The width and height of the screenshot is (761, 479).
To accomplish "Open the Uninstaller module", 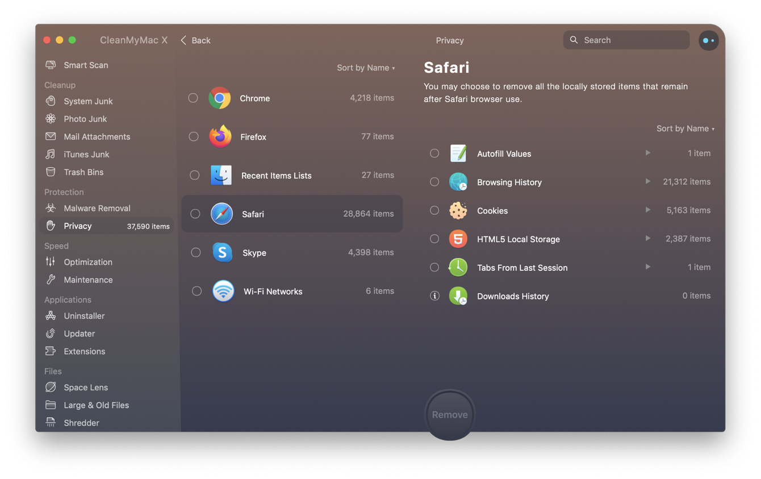I will tap(51, 316).
